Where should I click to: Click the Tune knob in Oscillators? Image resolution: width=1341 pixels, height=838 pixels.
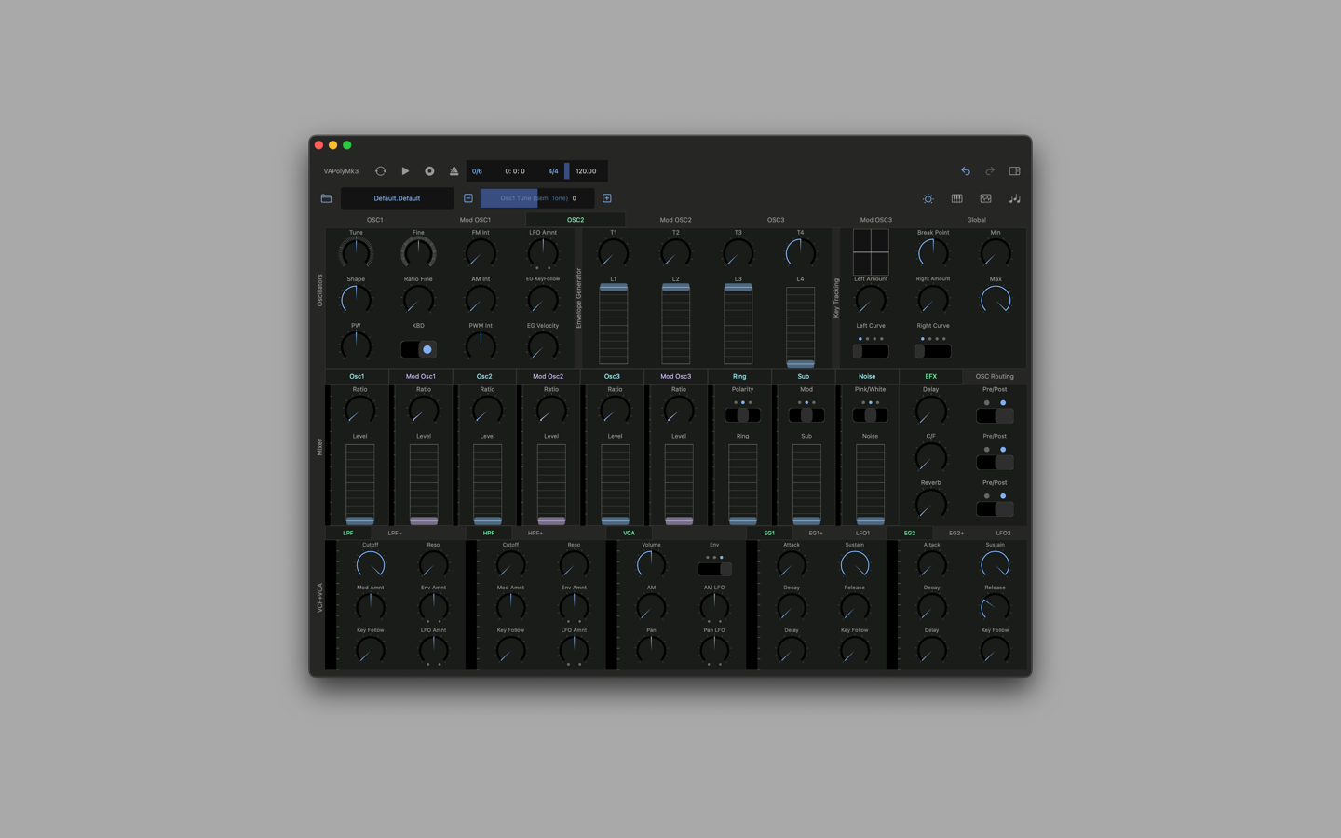[356, 252]
